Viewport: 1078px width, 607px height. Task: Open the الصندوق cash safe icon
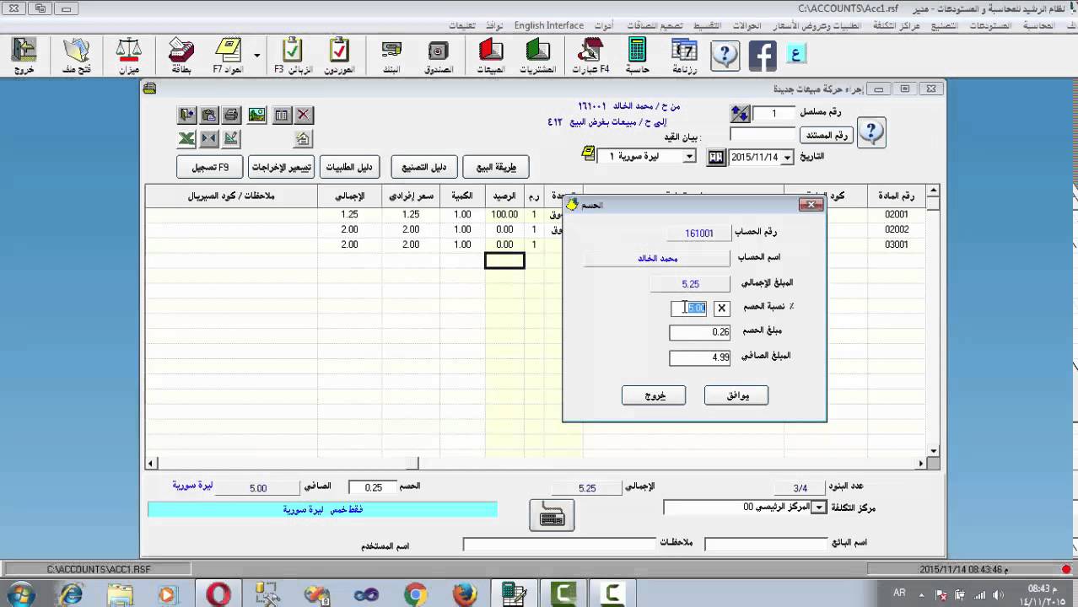[x=439, y=56]
